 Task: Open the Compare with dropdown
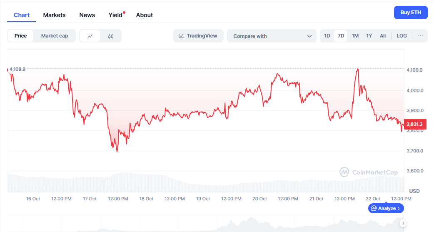pos(272,36)
